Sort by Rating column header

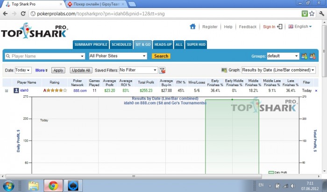[x=55, y=82]
